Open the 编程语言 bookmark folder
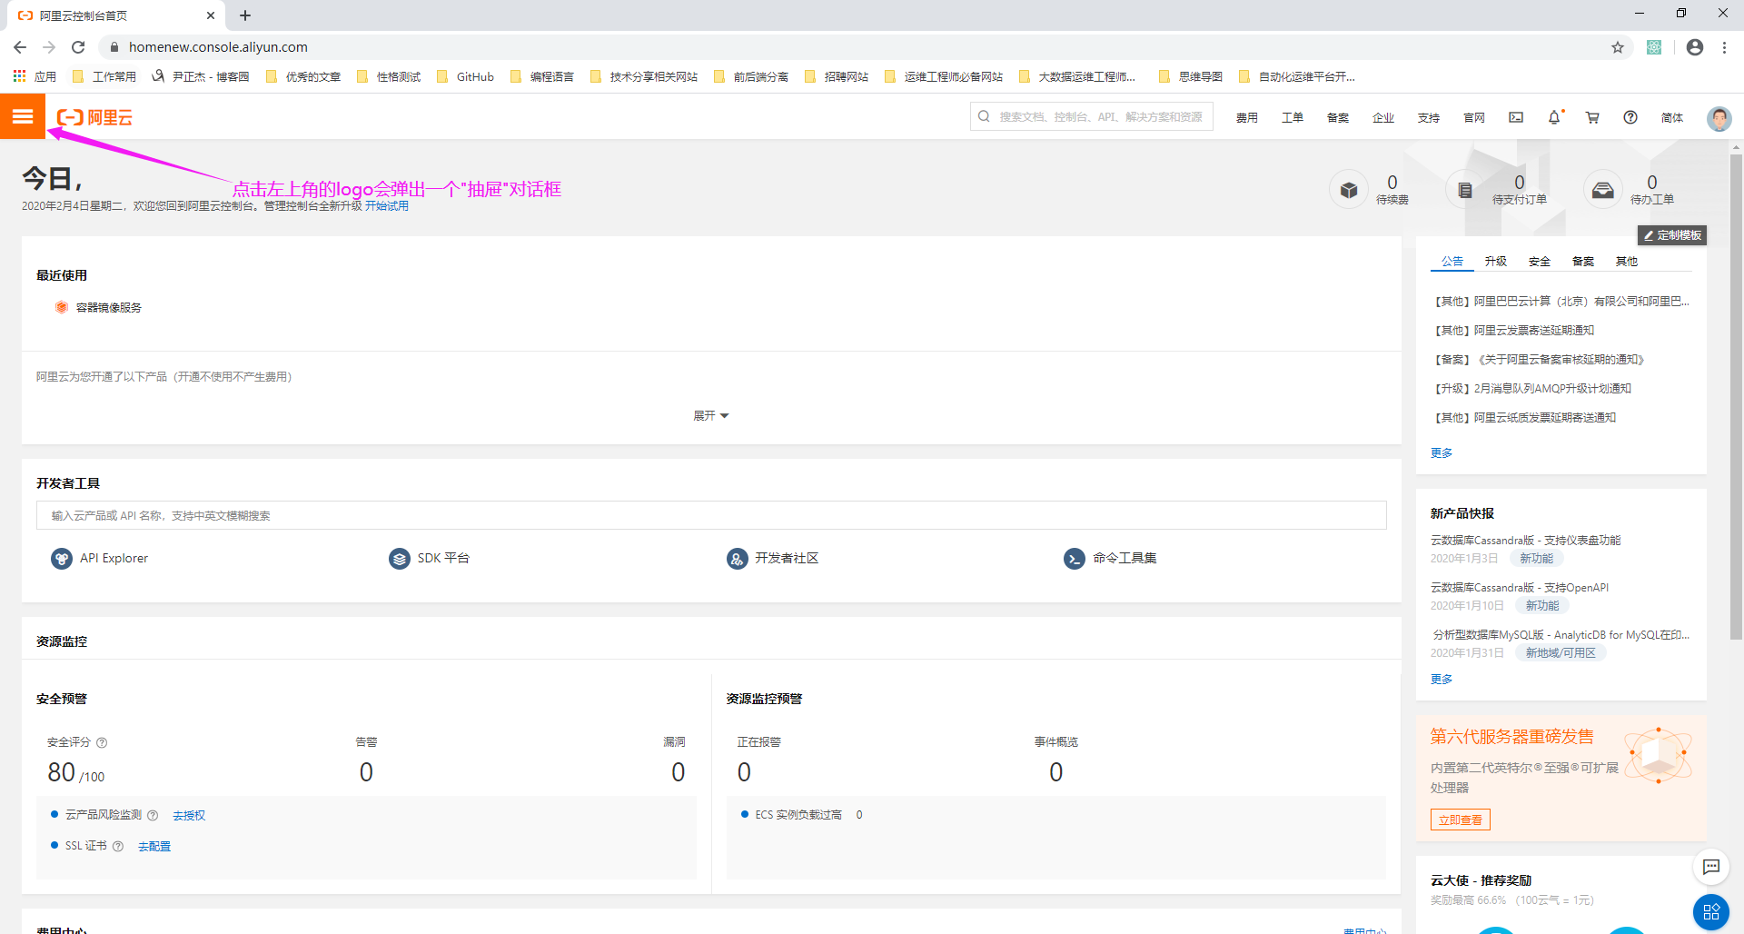The width and height of the screenshot is (1744, 934). point(542,77)
